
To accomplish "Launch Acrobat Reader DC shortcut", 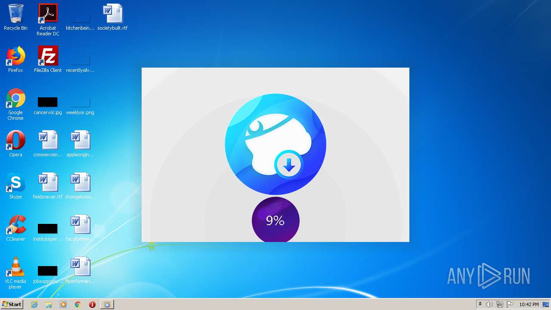I will [48, 19].
